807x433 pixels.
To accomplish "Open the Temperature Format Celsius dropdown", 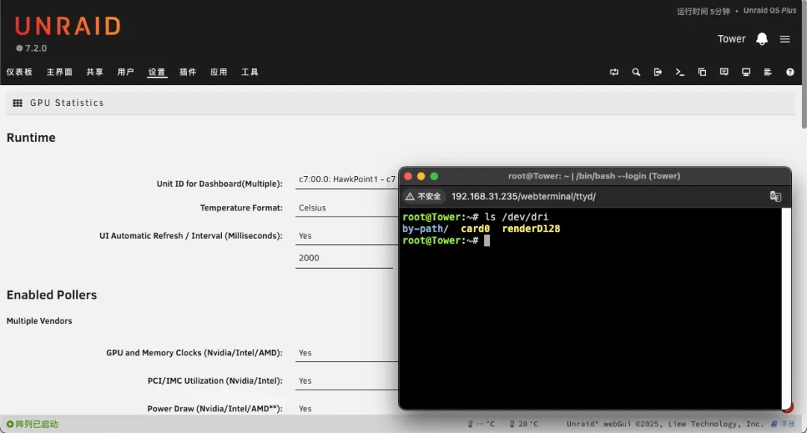I will pyautogui.click(x=347, y=208).
